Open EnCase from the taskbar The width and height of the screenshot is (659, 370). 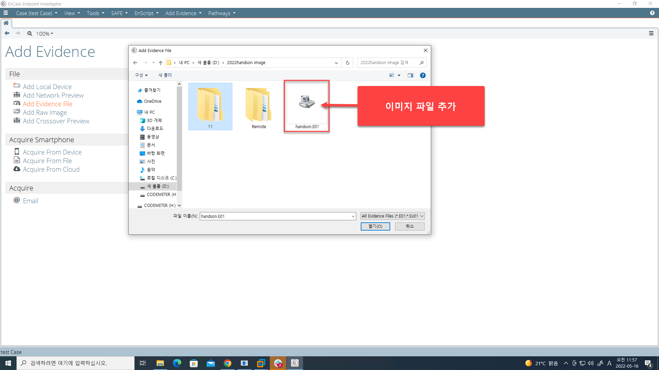295,363
